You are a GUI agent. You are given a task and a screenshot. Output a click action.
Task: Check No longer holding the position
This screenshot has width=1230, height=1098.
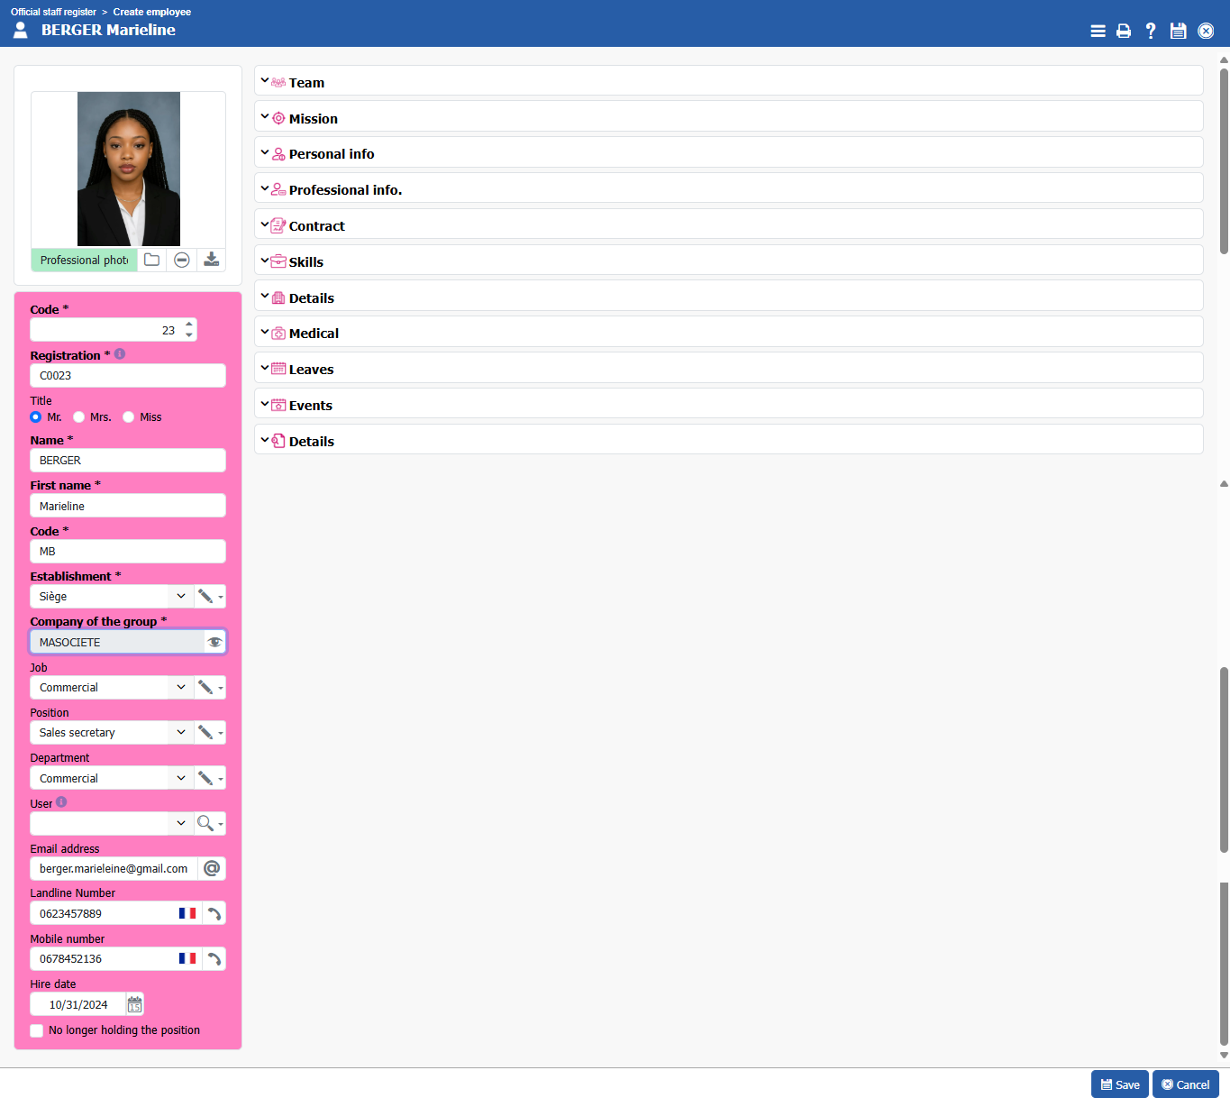point(37,1030)
